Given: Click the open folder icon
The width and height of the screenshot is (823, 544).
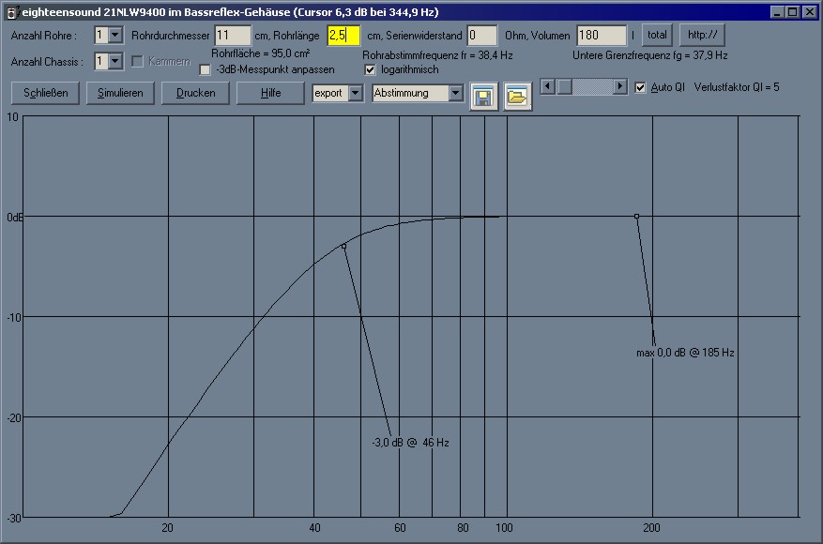Looking at the screenshot, I should click(x=517, y=96).
